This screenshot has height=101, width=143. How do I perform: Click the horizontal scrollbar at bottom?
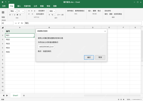click(112, 95)
